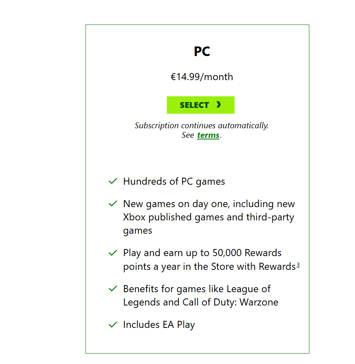355x364 pixels.
Task: Open footnote 3 superscript after Rewards
Action: [298, 265]
